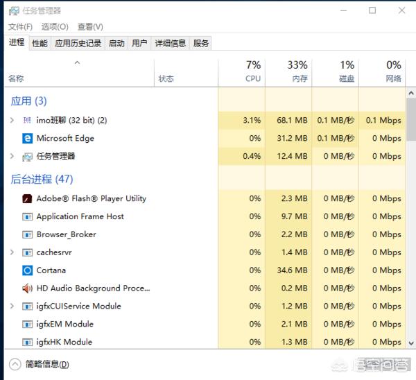Image resolution: width=416 pixels, height=380 pixels.
Task: Expand the igfxCUIService Module group
Action: 12,306
